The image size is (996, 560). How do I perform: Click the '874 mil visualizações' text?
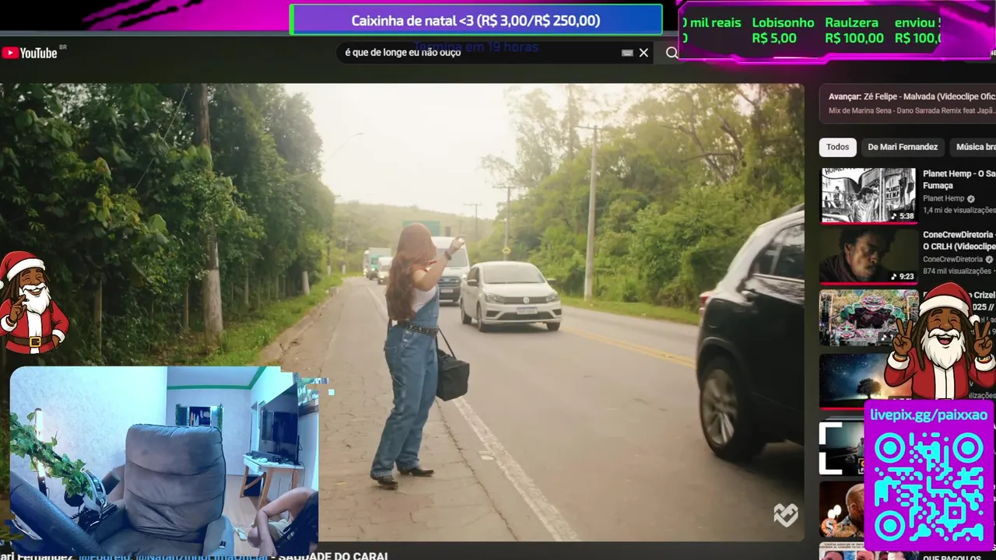pos(959,271)
